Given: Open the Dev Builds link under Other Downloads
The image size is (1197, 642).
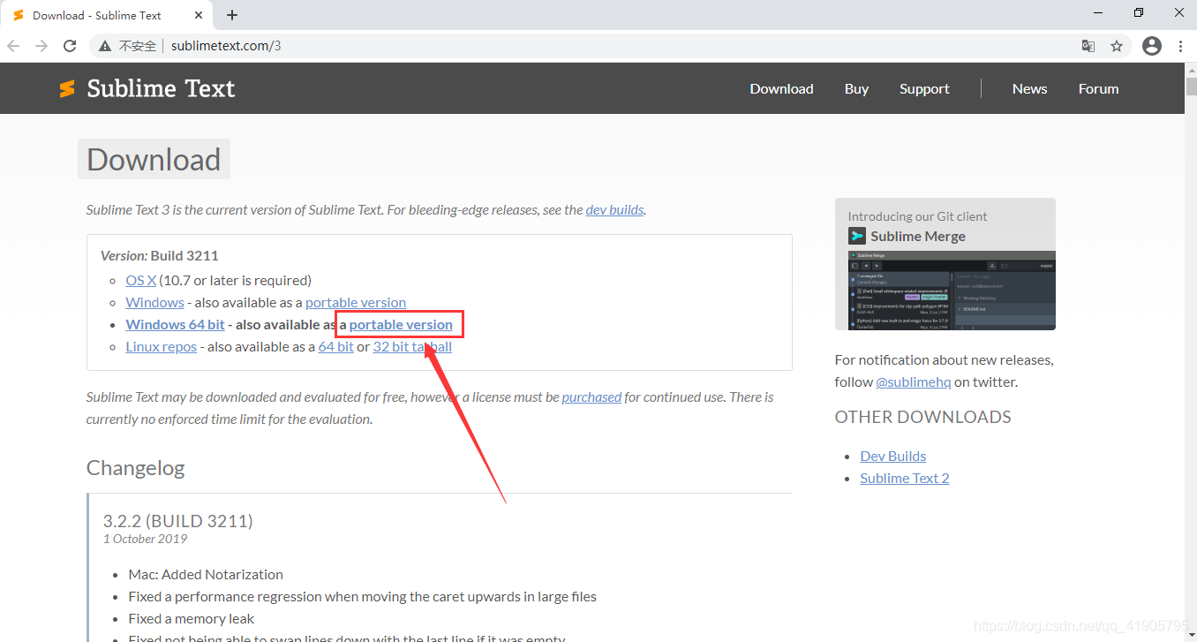Looking at the screenshot, I should coord(893,456).
